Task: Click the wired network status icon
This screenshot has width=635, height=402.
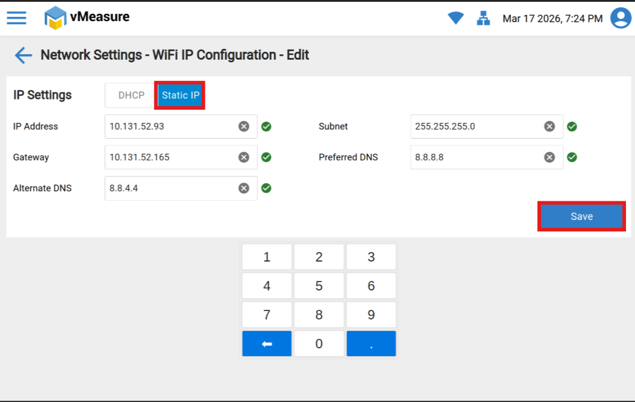Action: [x=483, y=19]
